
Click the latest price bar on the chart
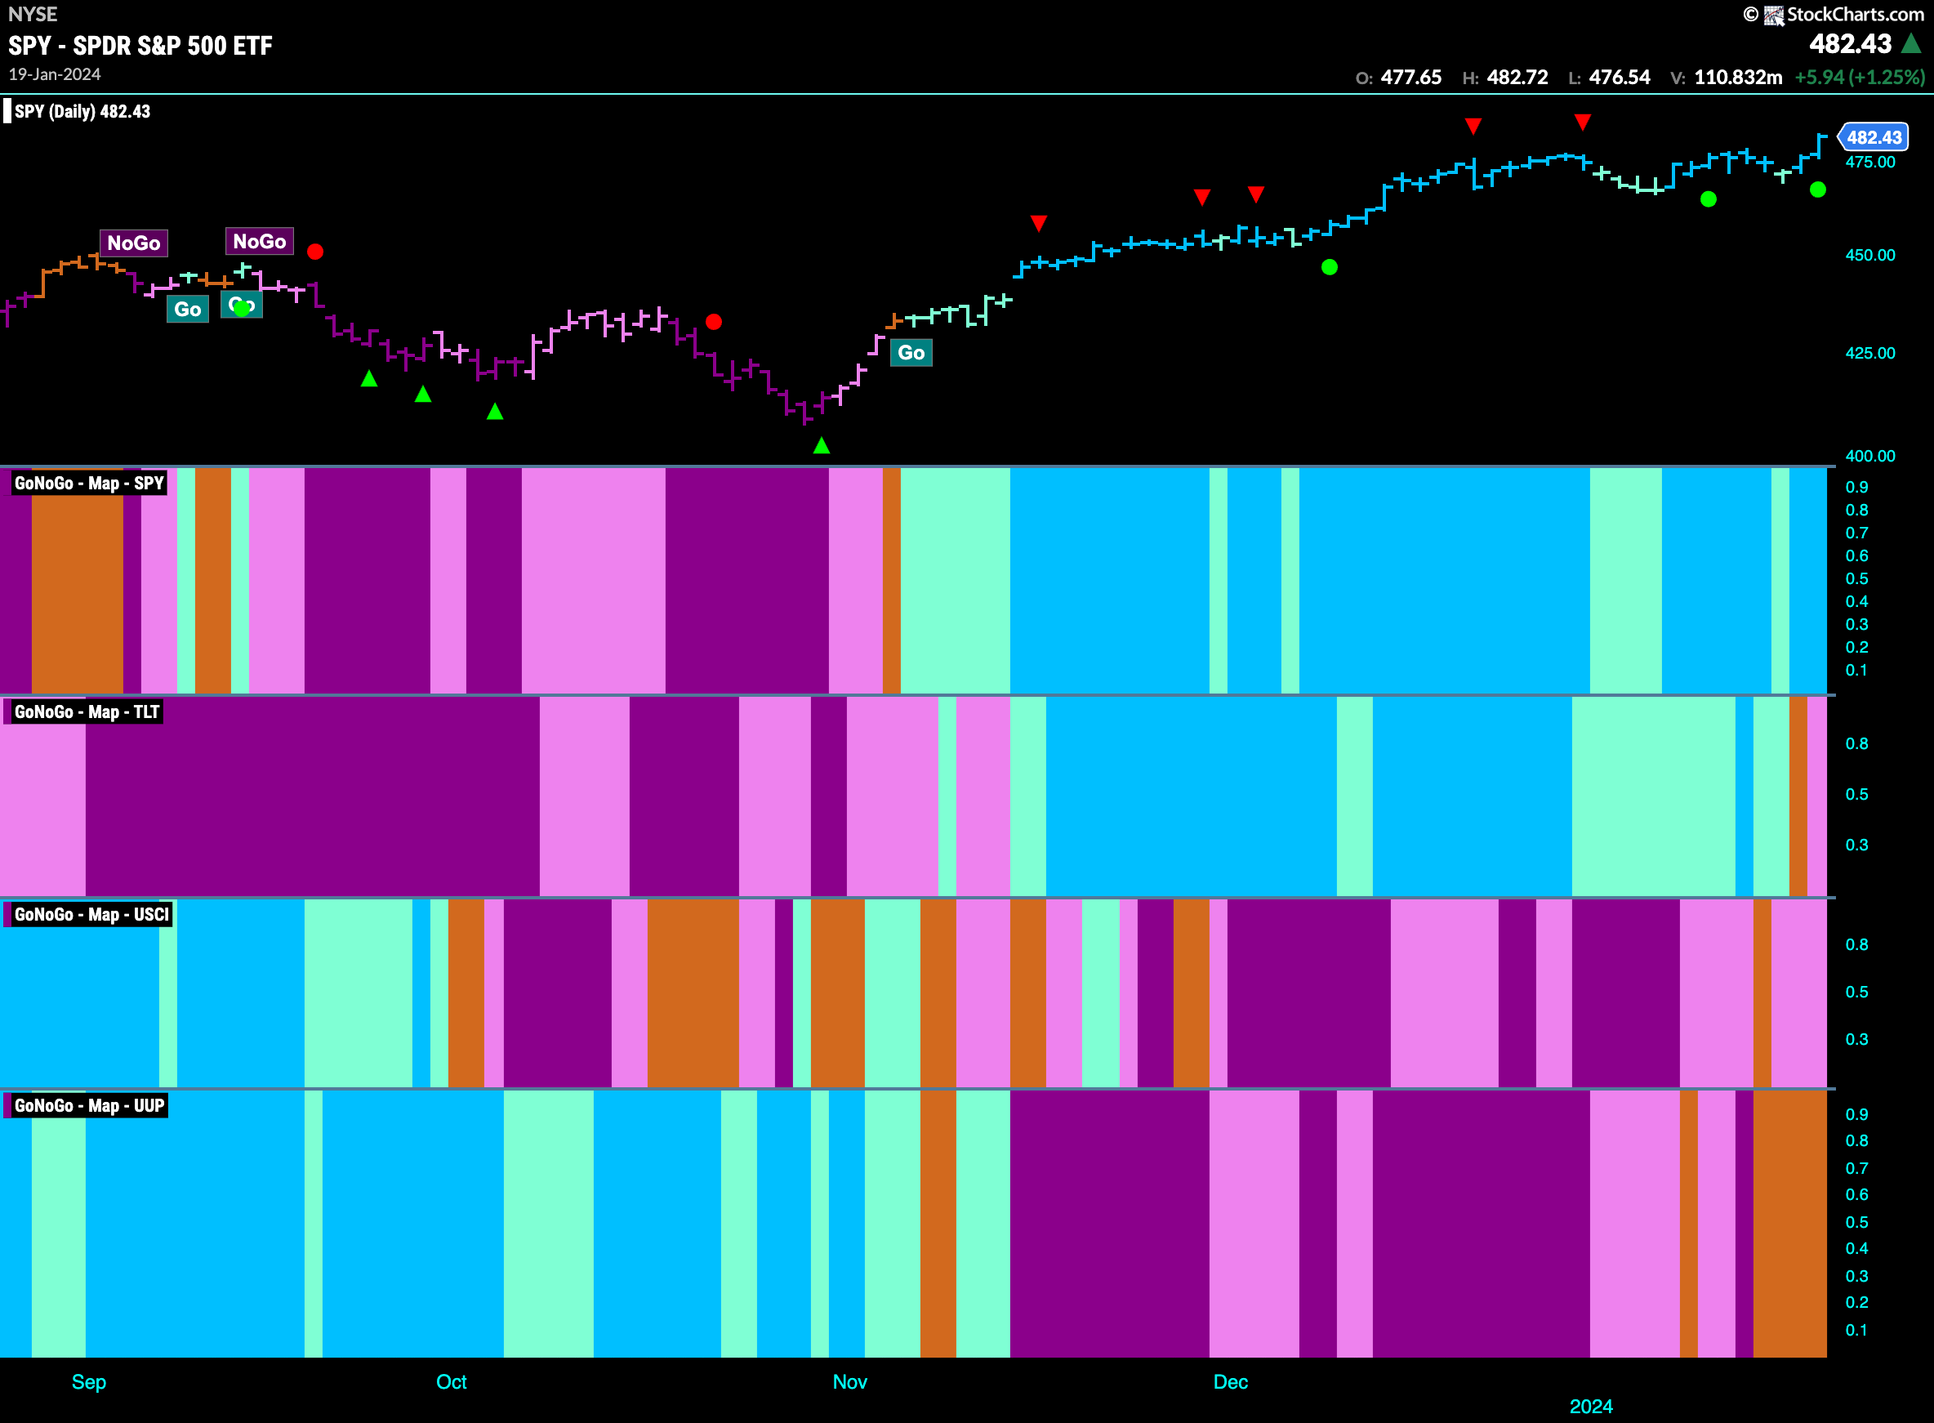click(x=1820, y=145)
